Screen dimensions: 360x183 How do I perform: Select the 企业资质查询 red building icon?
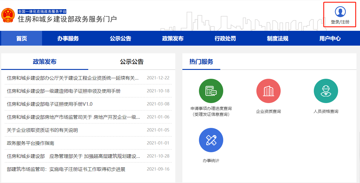tap(268, 91)
